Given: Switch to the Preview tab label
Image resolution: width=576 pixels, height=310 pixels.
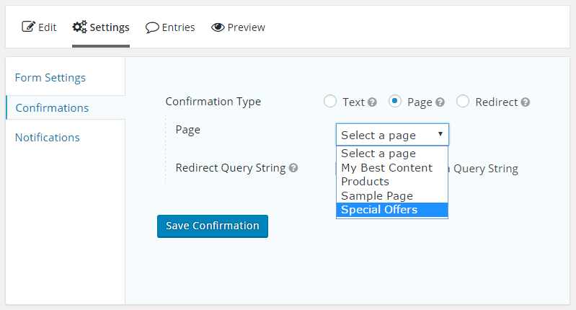Looking at the screenshot, I should coord(246,27).
